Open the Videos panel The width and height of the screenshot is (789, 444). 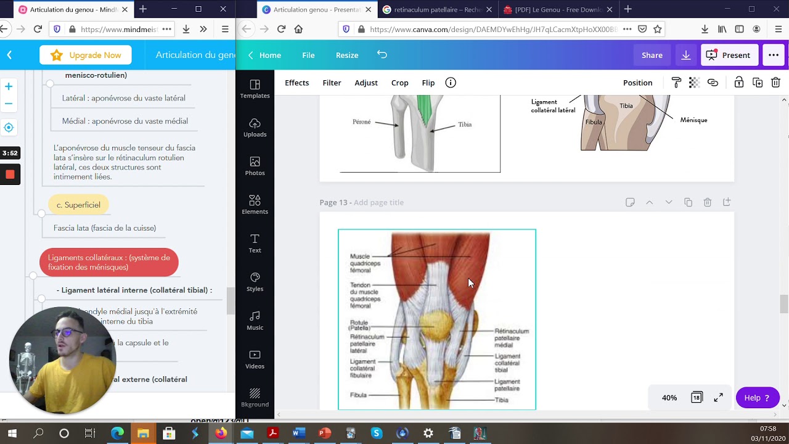tap(255, 360)
